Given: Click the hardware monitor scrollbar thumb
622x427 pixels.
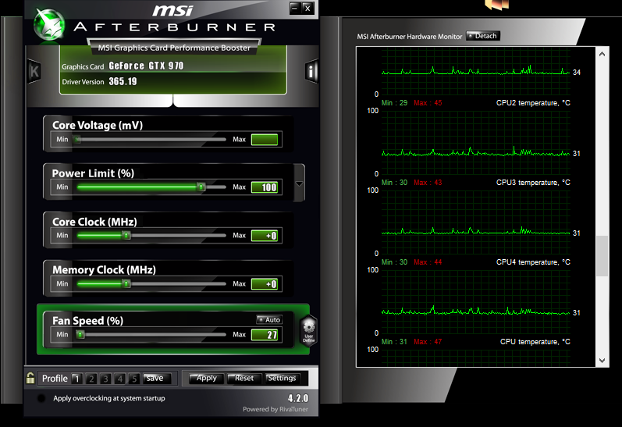Looking at the screenshot, I should coord(602,255).
